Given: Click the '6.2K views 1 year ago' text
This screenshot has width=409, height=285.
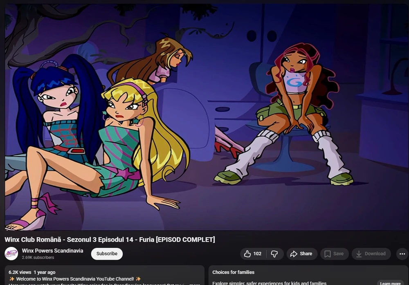Looking at the screenshot, I should pos(32,272).
